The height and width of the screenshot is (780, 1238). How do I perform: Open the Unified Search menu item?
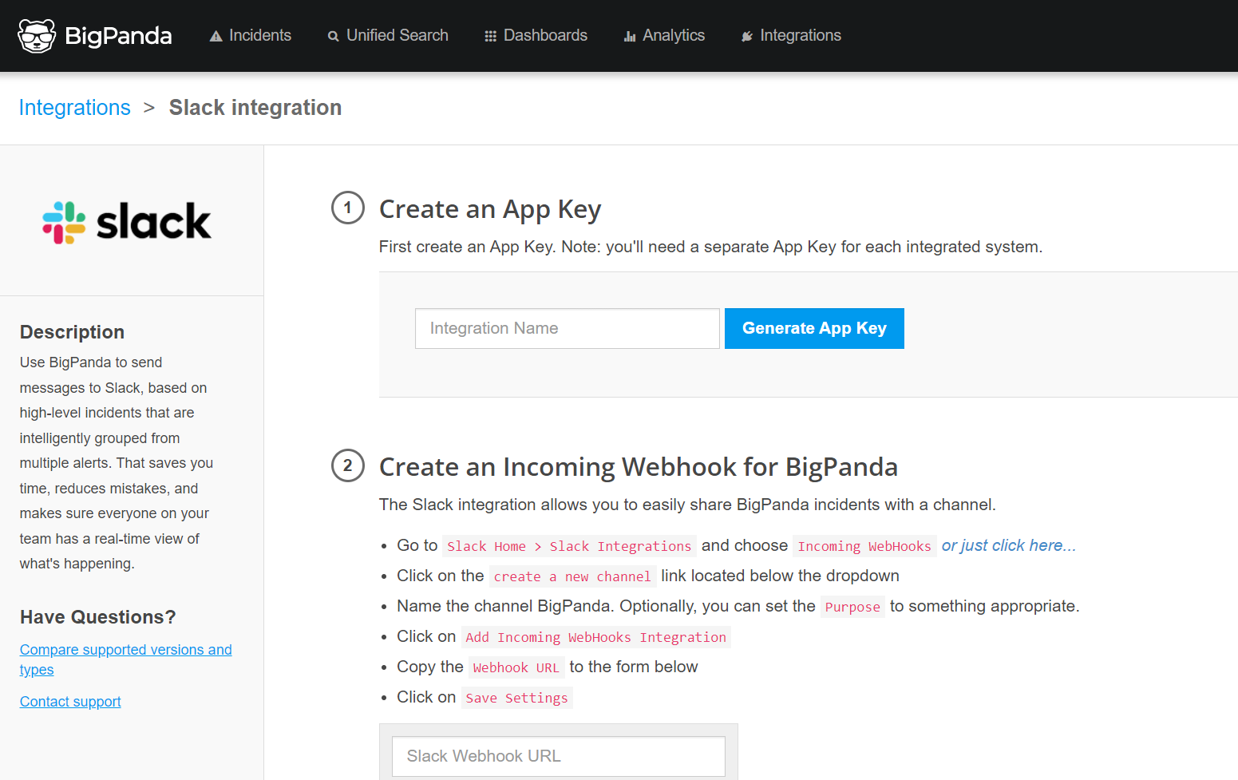click(397, 36)
